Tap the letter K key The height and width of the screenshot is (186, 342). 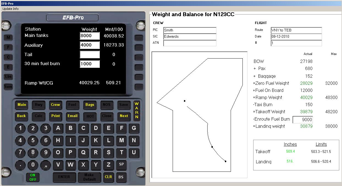96,140
